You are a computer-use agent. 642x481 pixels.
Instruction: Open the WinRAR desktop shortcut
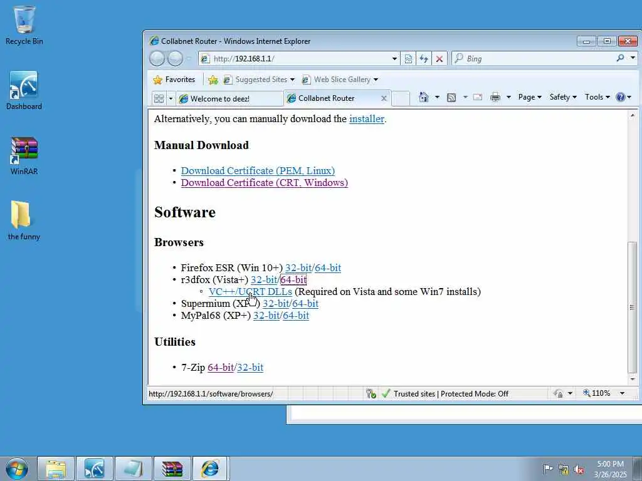click(x=24, y=156)
